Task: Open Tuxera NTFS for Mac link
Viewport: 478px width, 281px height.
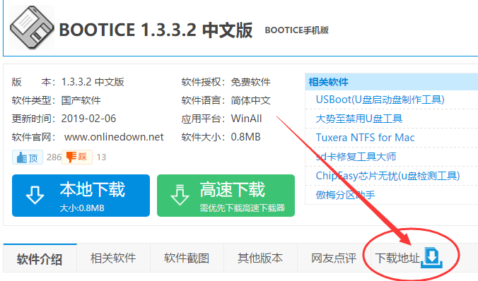Action: pos(365,138)
